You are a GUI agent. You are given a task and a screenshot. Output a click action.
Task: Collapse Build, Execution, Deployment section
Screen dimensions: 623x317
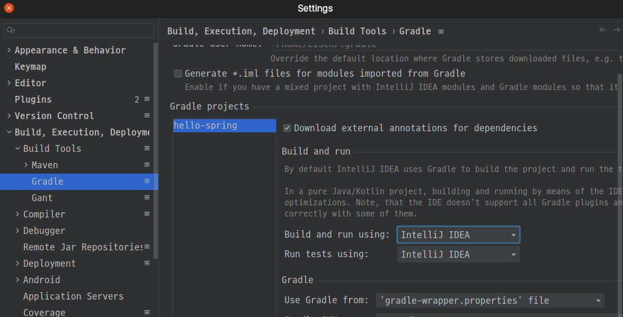point(9,132)
